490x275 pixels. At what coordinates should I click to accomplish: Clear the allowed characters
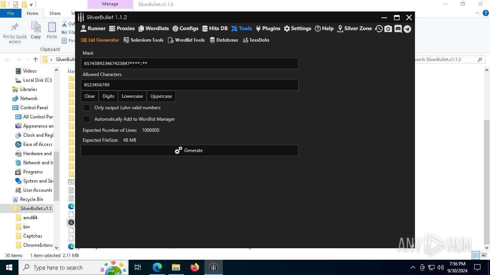point(90,96)
